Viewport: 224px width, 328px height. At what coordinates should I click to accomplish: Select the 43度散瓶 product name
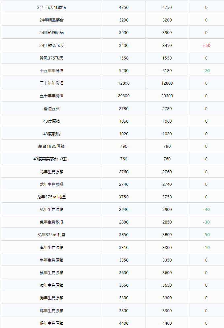51,134
